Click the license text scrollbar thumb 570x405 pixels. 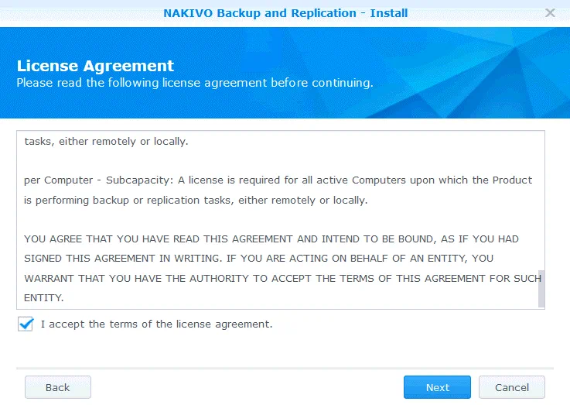point(541,288)
